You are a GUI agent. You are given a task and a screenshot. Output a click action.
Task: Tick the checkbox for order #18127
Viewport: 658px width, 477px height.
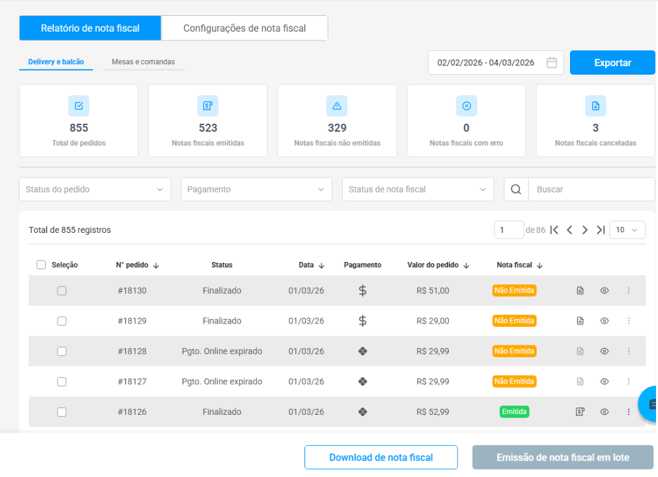click(x=62, y=382)
